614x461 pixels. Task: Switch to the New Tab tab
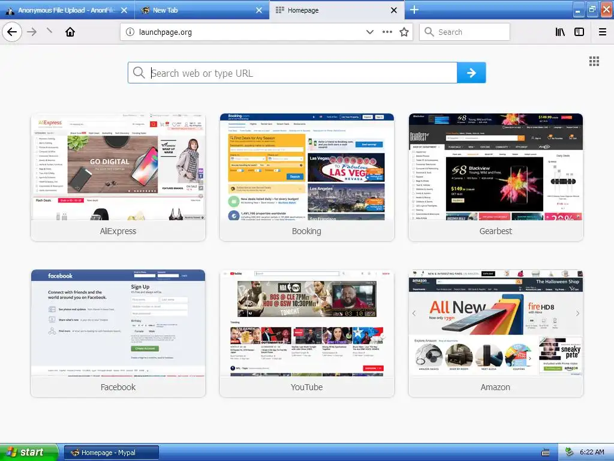click(202, 10)
